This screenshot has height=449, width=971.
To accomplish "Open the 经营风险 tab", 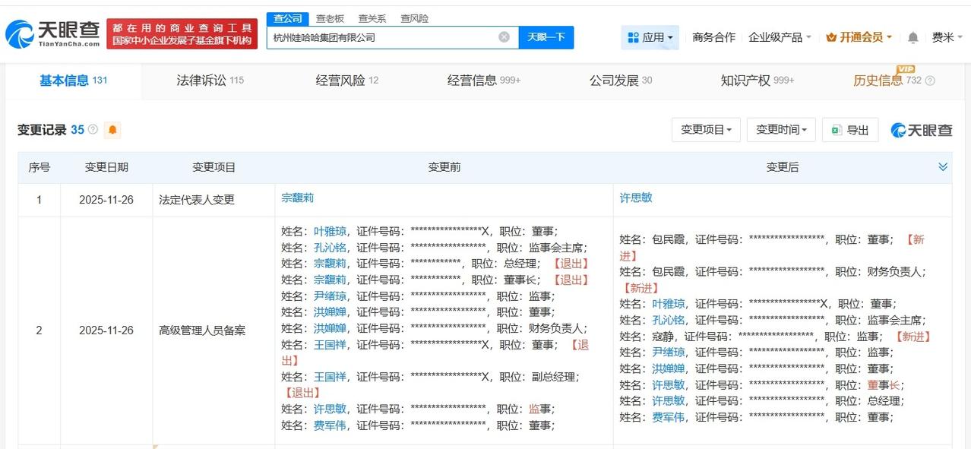I will click(346, 81).
